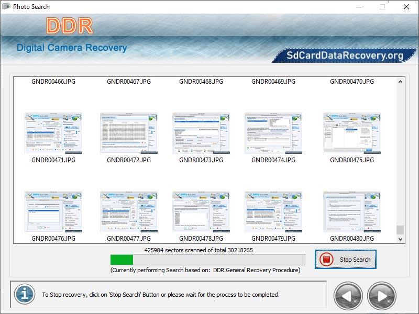The height and width of the screenshot is (314, 419).
Task: Click the 'DDR General Recovery Procedure' text
Action: point(257,270)
